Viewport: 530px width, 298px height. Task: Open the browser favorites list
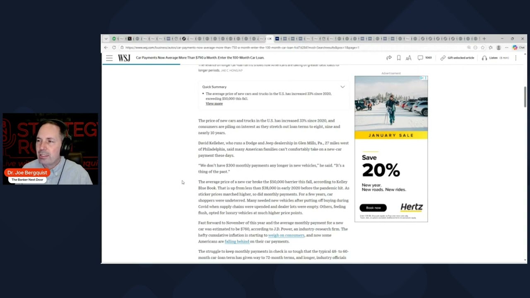coord(491,48)
